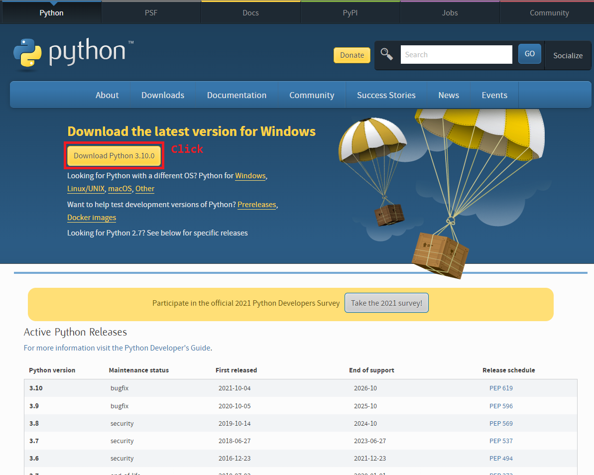This screenshot has height=475, width=594.
Task: Click the GO search button
Action: [530, 54]
